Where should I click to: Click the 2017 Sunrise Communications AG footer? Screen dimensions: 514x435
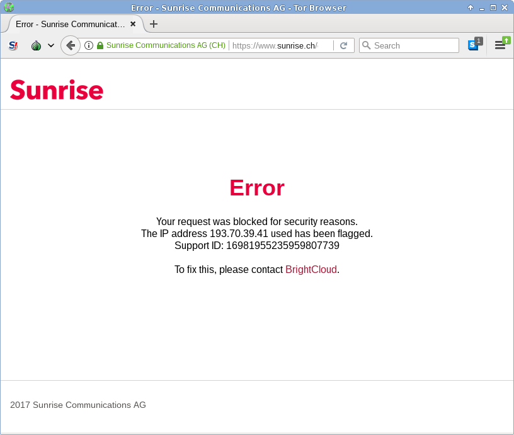click(78, 405)
